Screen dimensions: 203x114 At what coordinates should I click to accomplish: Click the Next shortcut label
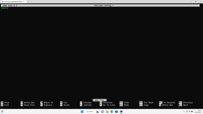[186, 105]
